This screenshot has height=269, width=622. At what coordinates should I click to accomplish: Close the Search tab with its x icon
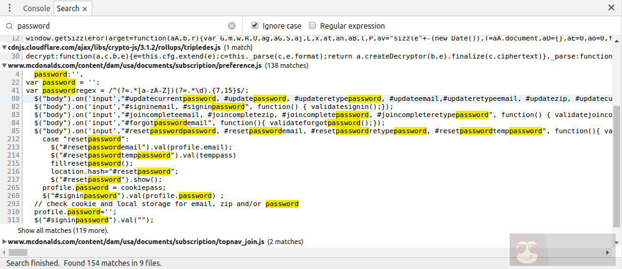(85, 9)
